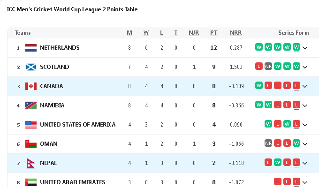
Task: Click the Netherlands flag icon
Action: pyautogui.click(x=30, y=48)
